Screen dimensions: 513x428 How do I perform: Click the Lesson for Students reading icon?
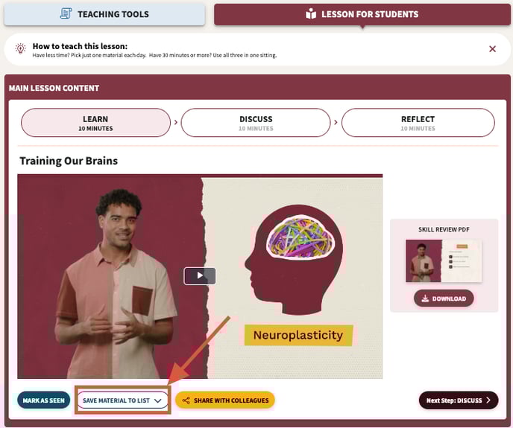(x=311, y=13)
